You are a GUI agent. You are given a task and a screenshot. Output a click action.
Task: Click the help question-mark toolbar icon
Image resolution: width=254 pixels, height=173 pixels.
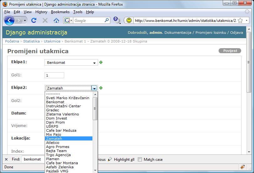click(117, 20)
